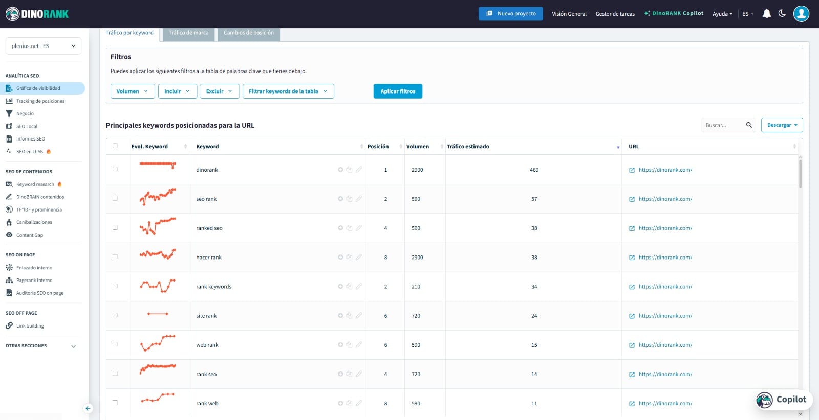Image resolution: width=819 pixels, height=420 pixels.
Task: Open the Volumen filter dropdown
Action: (x=133, y=91)
